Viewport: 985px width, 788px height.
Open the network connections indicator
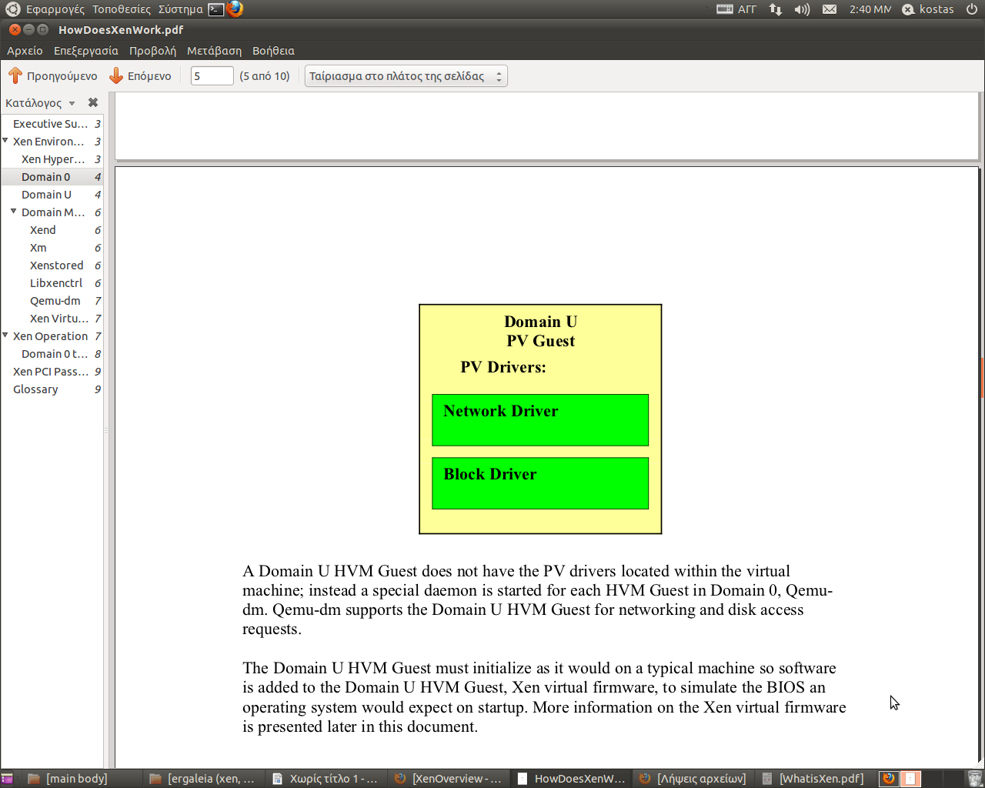pyautogui.click(x=776, y=9)
